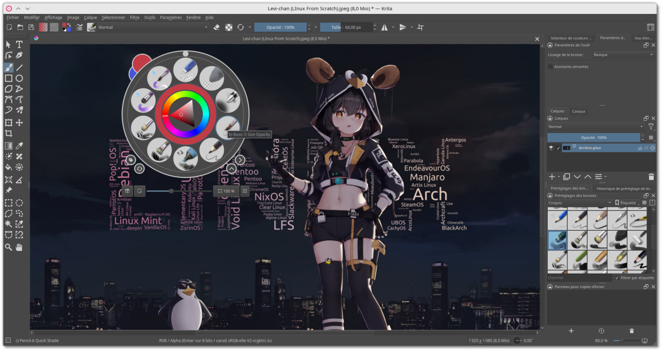Toggle alpha inherit on Arrière-plan layer

[646, 148]
